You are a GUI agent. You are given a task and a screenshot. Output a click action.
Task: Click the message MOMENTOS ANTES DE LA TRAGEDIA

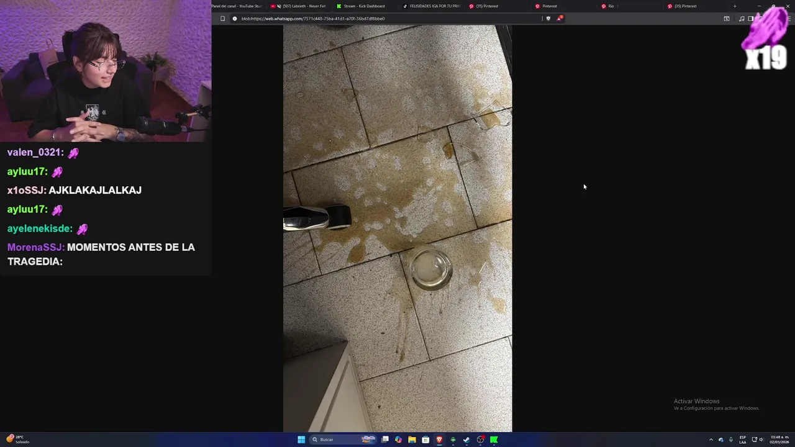click(101, 255)
